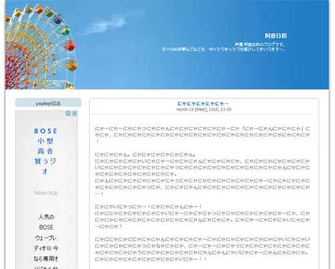This screenshot has width=335, height=269.
Task: Click the yellow gondola on the Ferris wheel
Action: point(72,65)
